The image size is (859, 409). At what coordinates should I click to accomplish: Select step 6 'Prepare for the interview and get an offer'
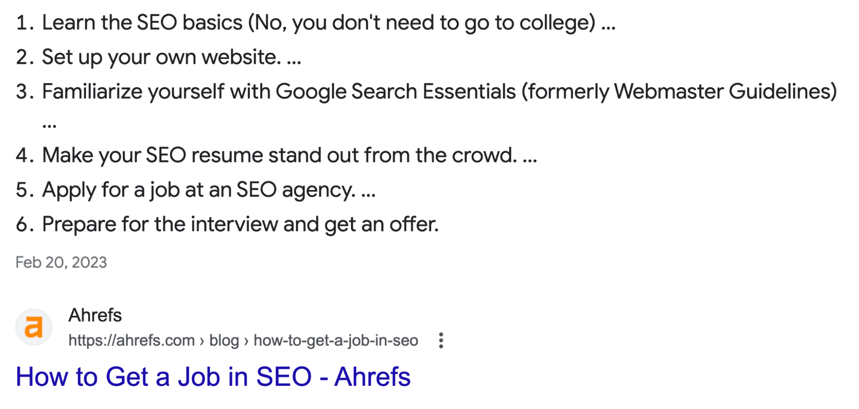tap(241, 224)
